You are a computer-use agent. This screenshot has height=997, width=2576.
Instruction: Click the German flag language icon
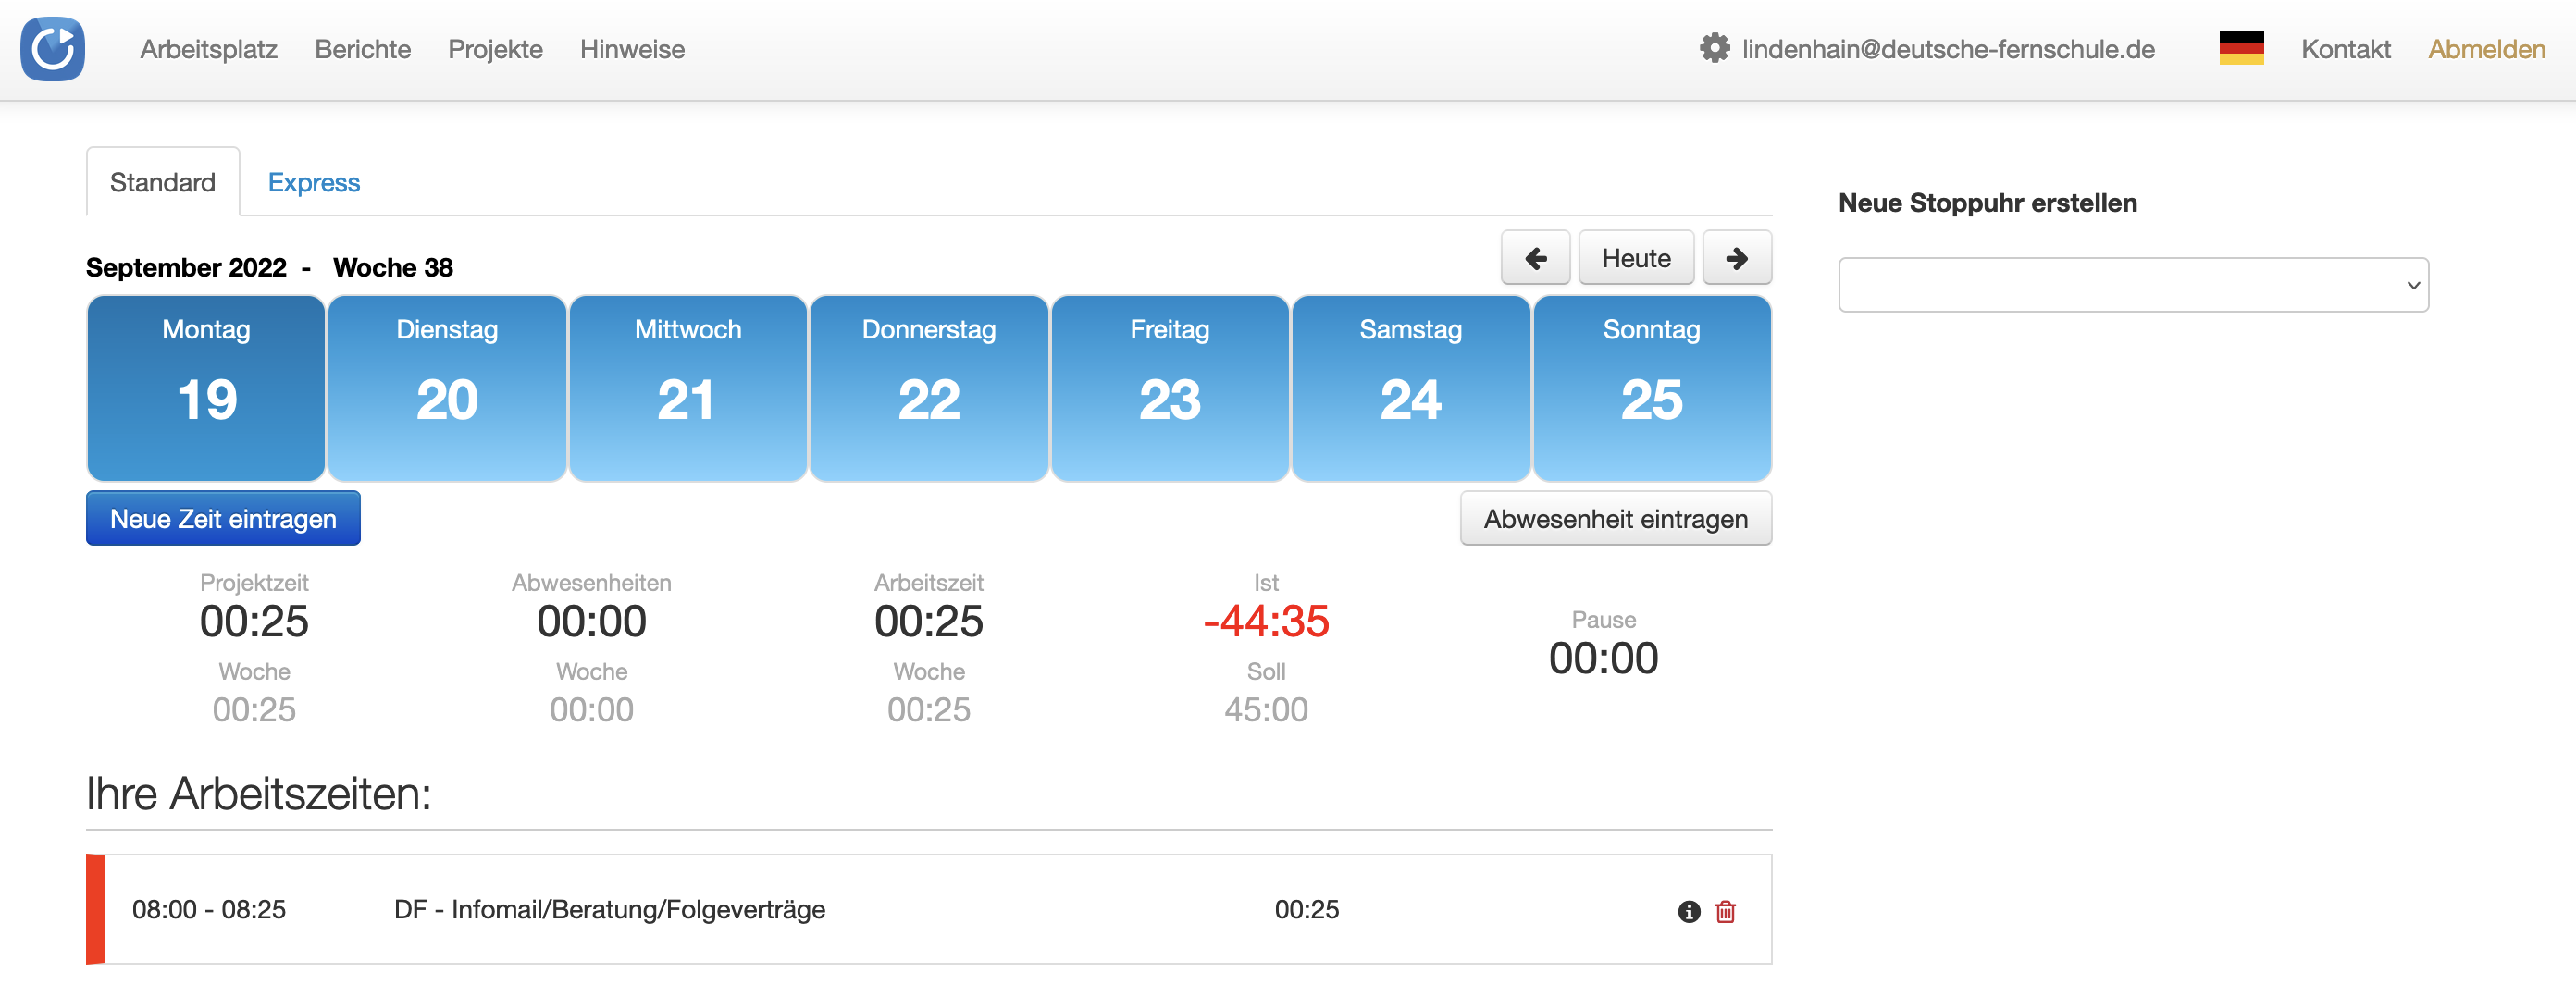[2240, 49]
